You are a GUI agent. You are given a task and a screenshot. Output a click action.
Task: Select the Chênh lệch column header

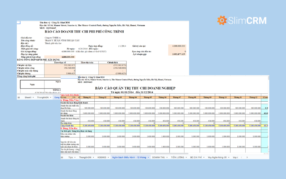coord(112,62)
